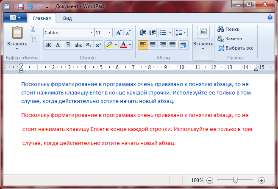Viewport: 278px width, 189px height.
Task: Click the Save icon in quick access toolbar
Action: (21, 7)
